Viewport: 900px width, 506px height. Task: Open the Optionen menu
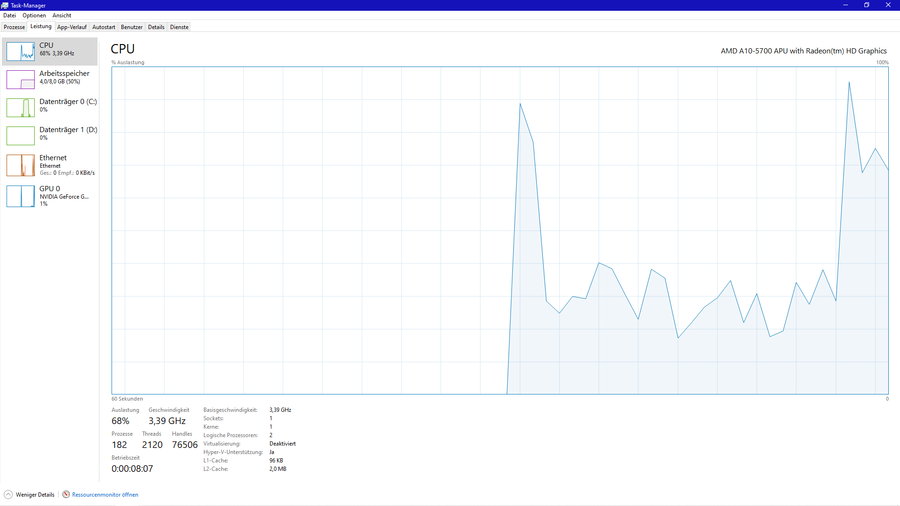point(34,15)
